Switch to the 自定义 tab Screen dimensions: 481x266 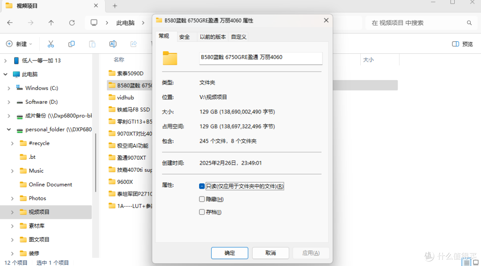pyautogui.click(x=239, y=37)
